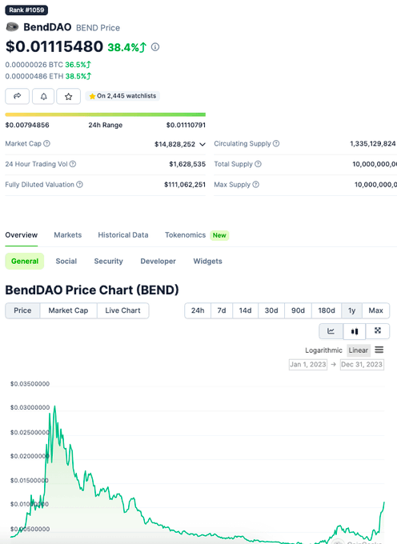This screenshot has height=544, width=397.
Task: Click the 24 Hour Trading Vol help icon
Action: coord(73,164)
